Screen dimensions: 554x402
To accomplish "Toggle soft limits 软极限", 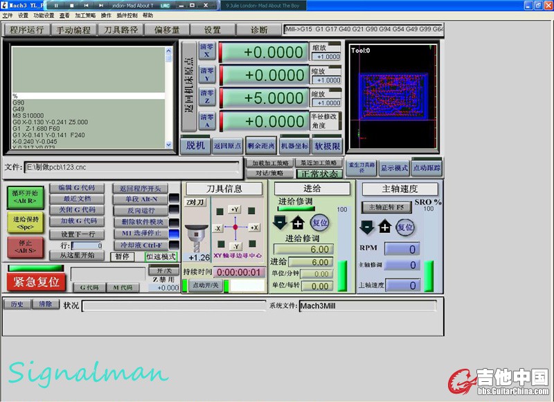I will click(x=327, y=146).
